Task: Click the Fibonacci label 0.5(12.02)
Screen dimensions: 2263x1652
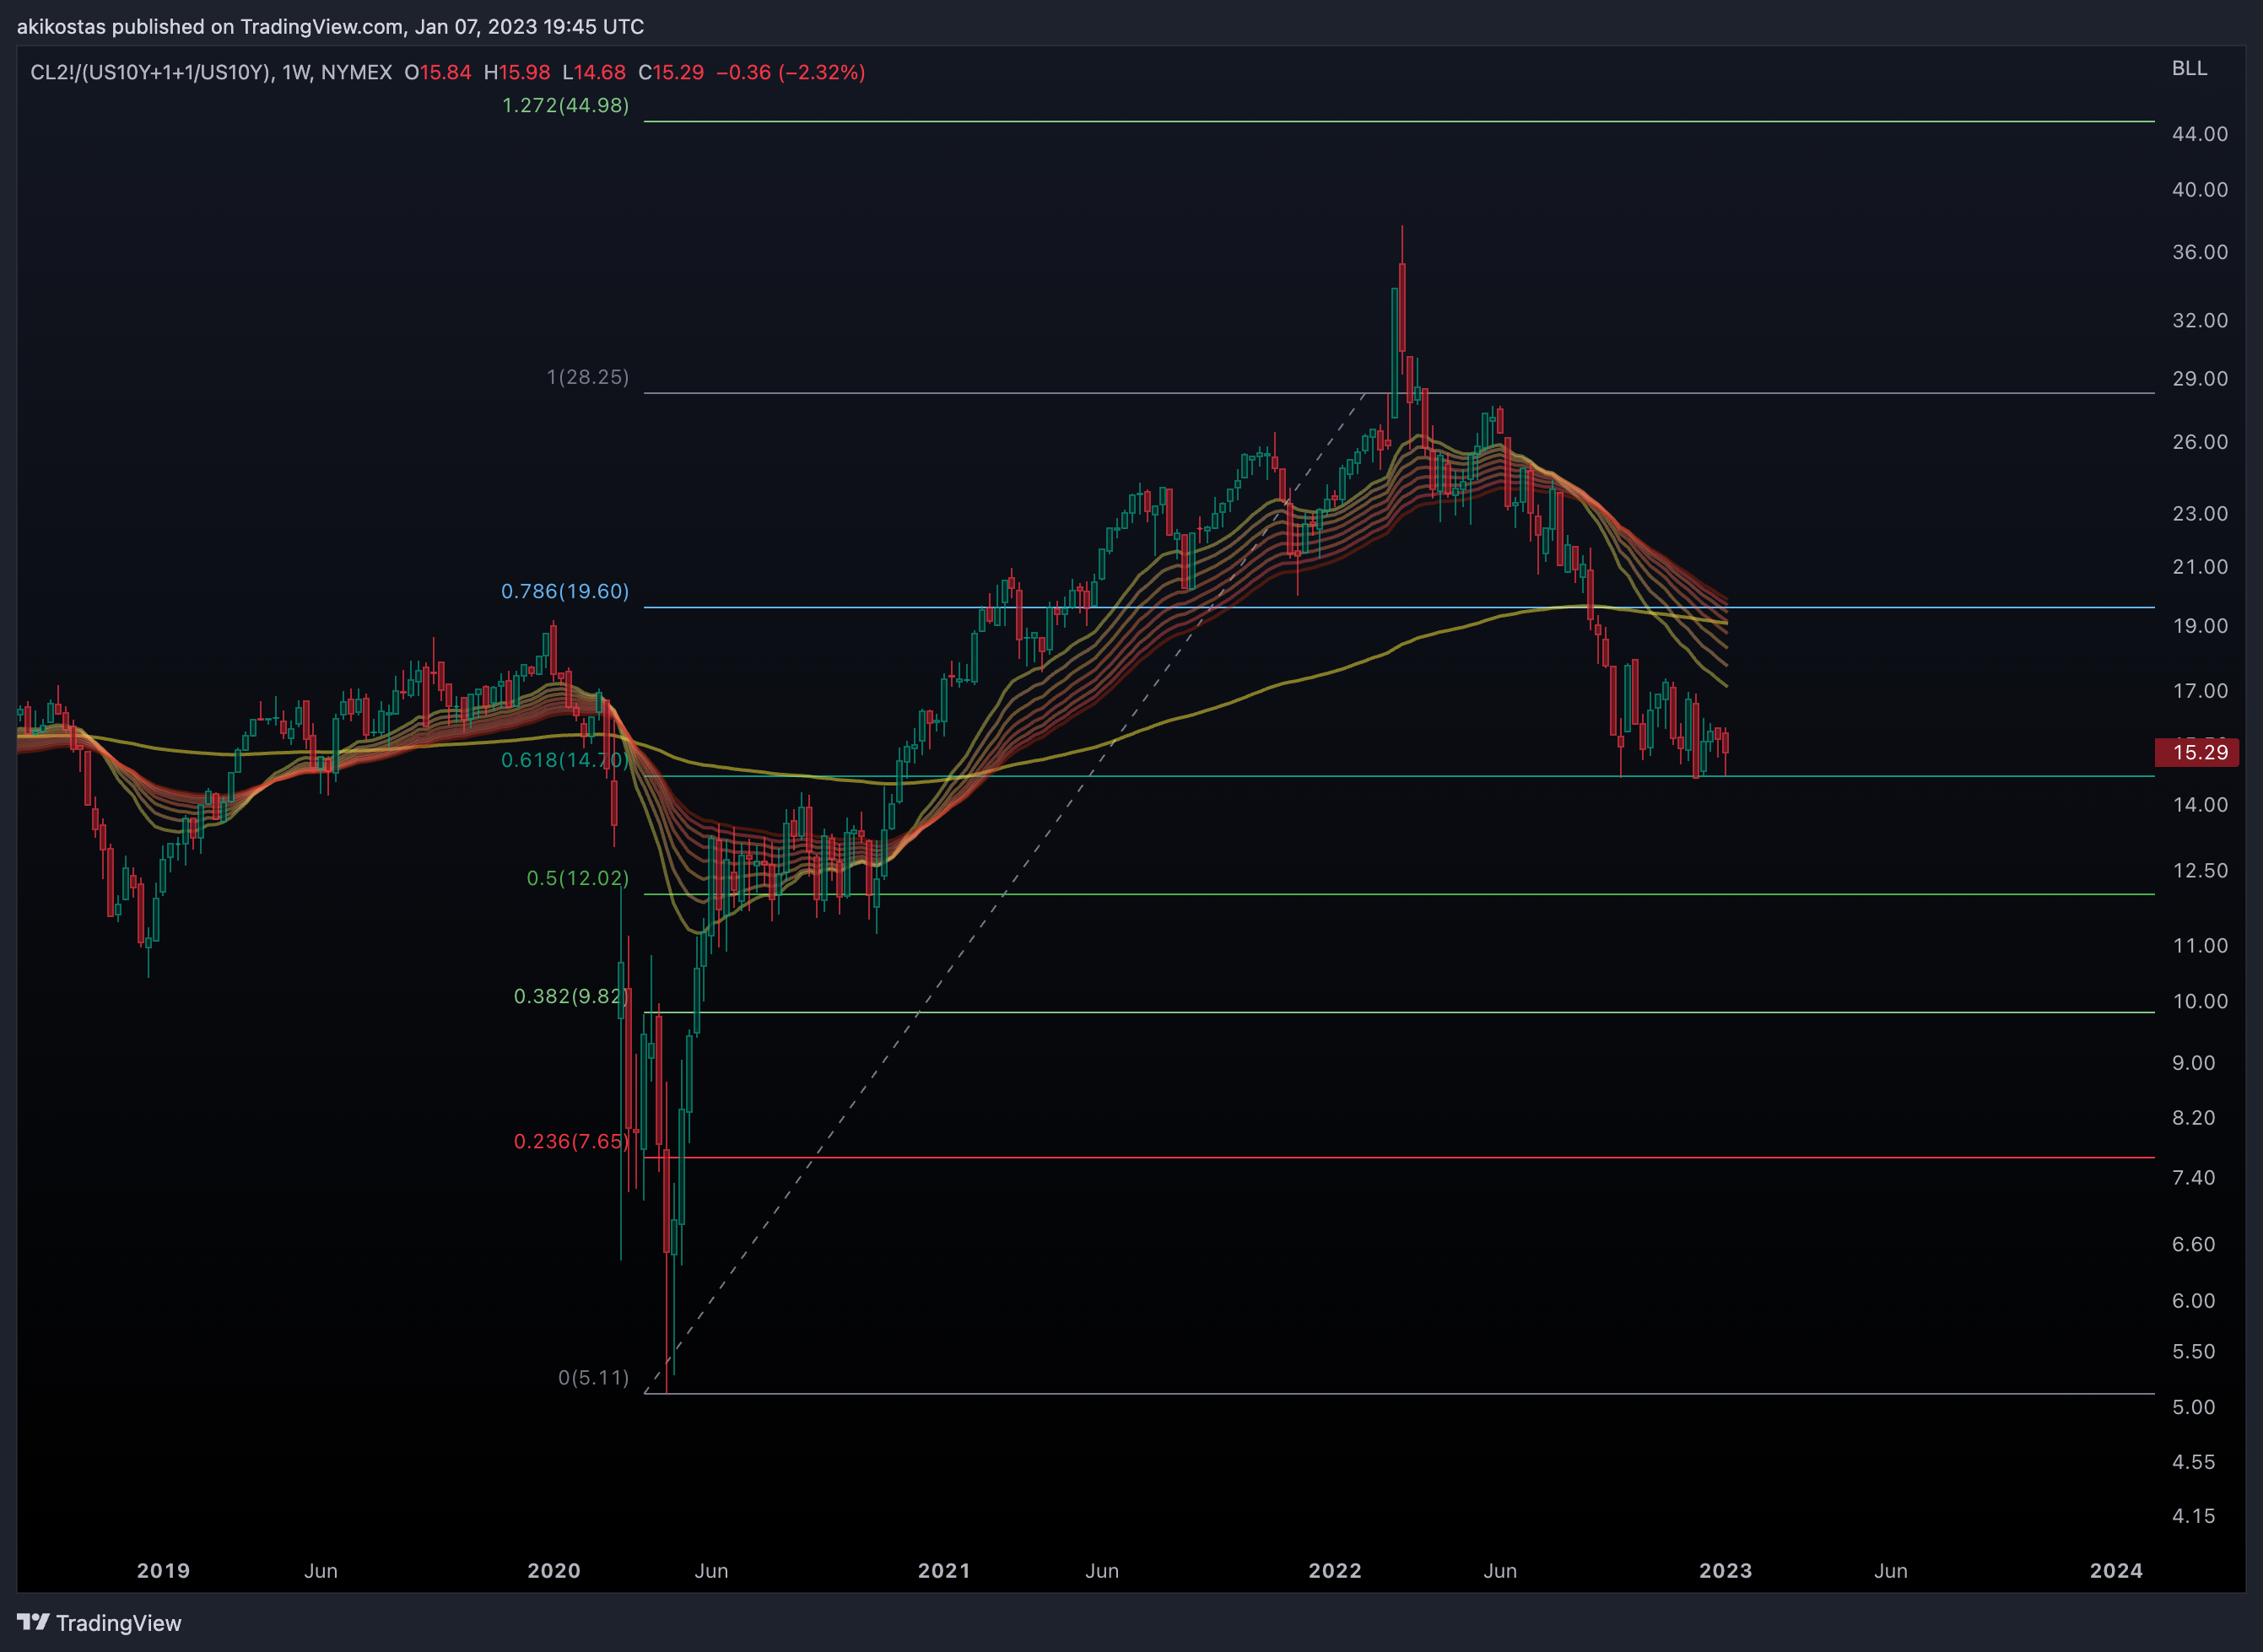Action: click(x=578, y=878)
